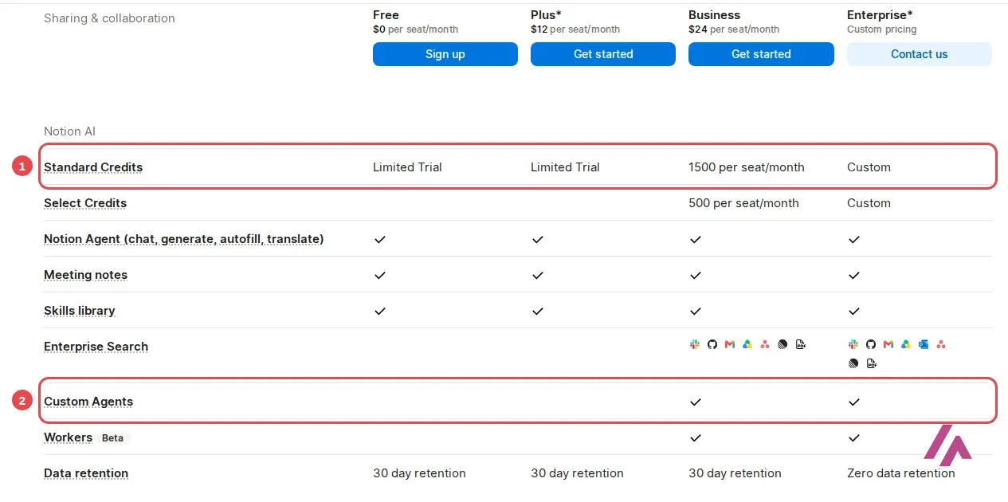Click Custom Agents checkmark under Business
This screenshot has height=502, width=1008.
point(696,402)
